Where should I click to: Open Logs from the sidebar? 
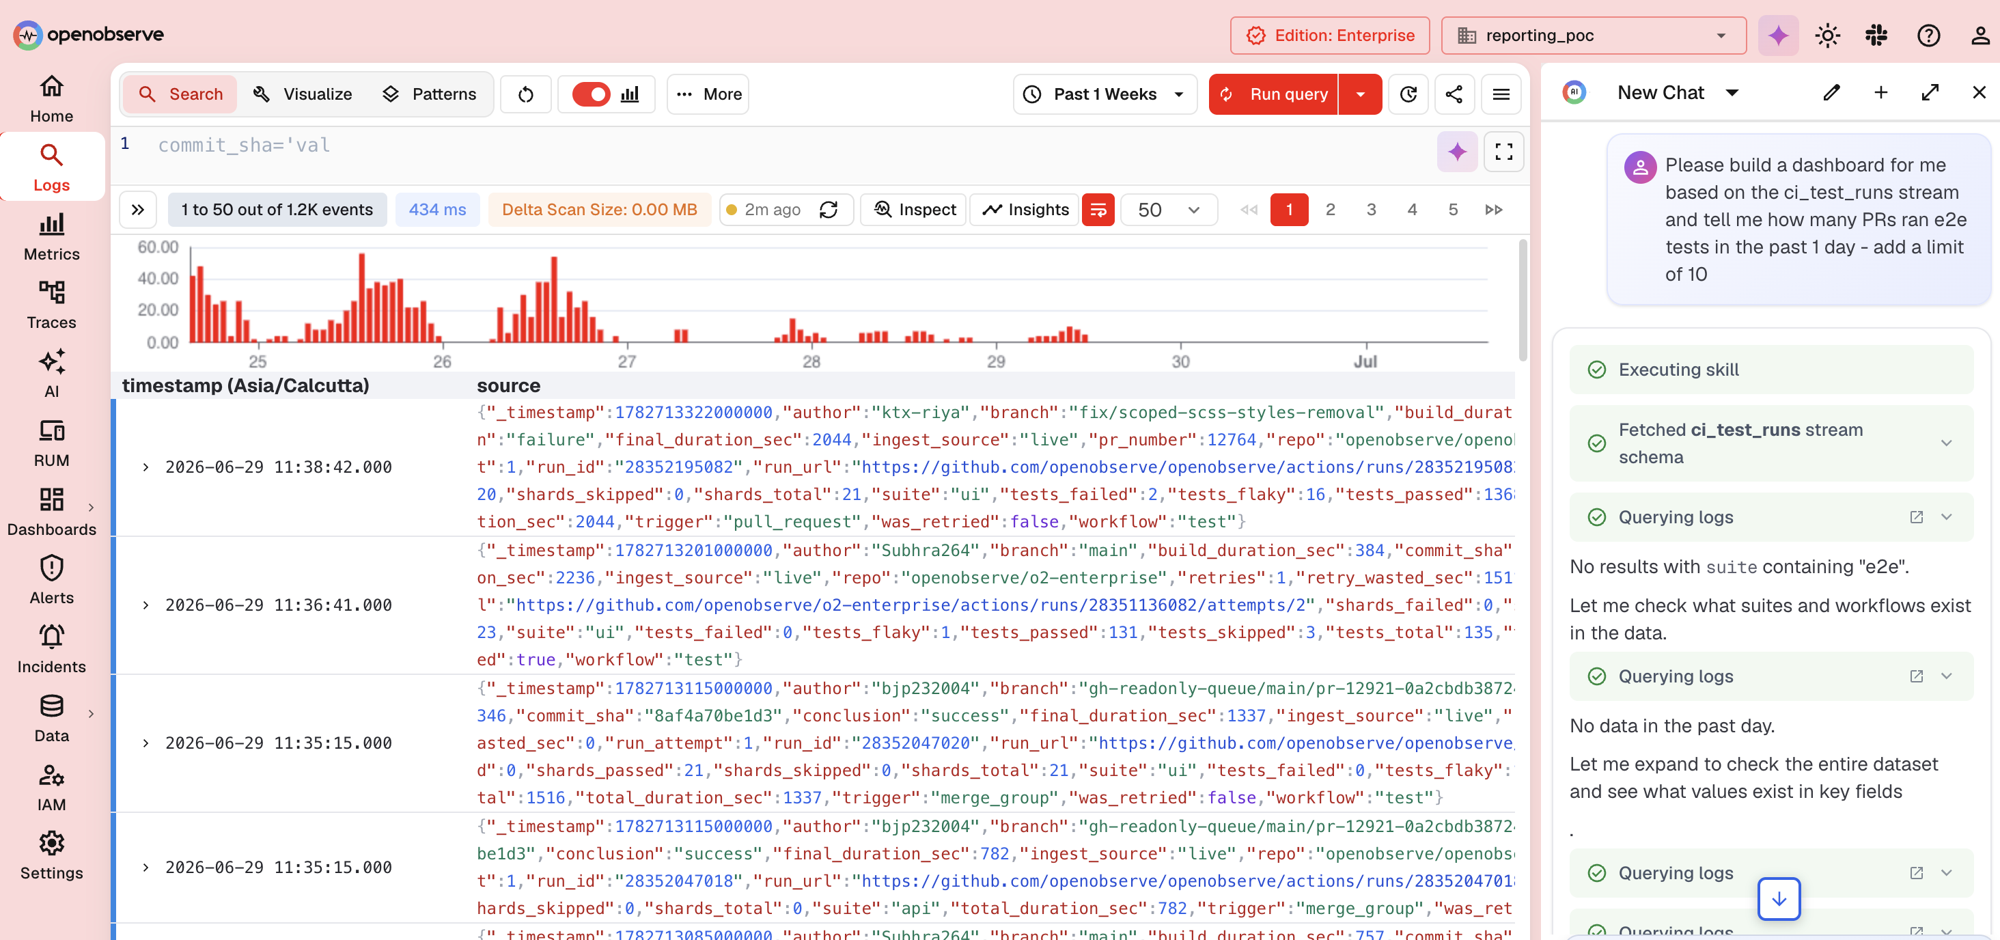point(51,167)
